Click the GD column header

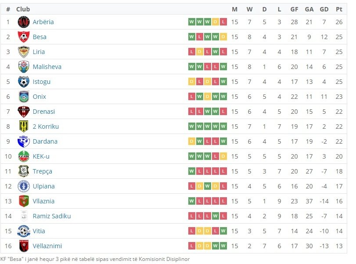pos(324,9)
